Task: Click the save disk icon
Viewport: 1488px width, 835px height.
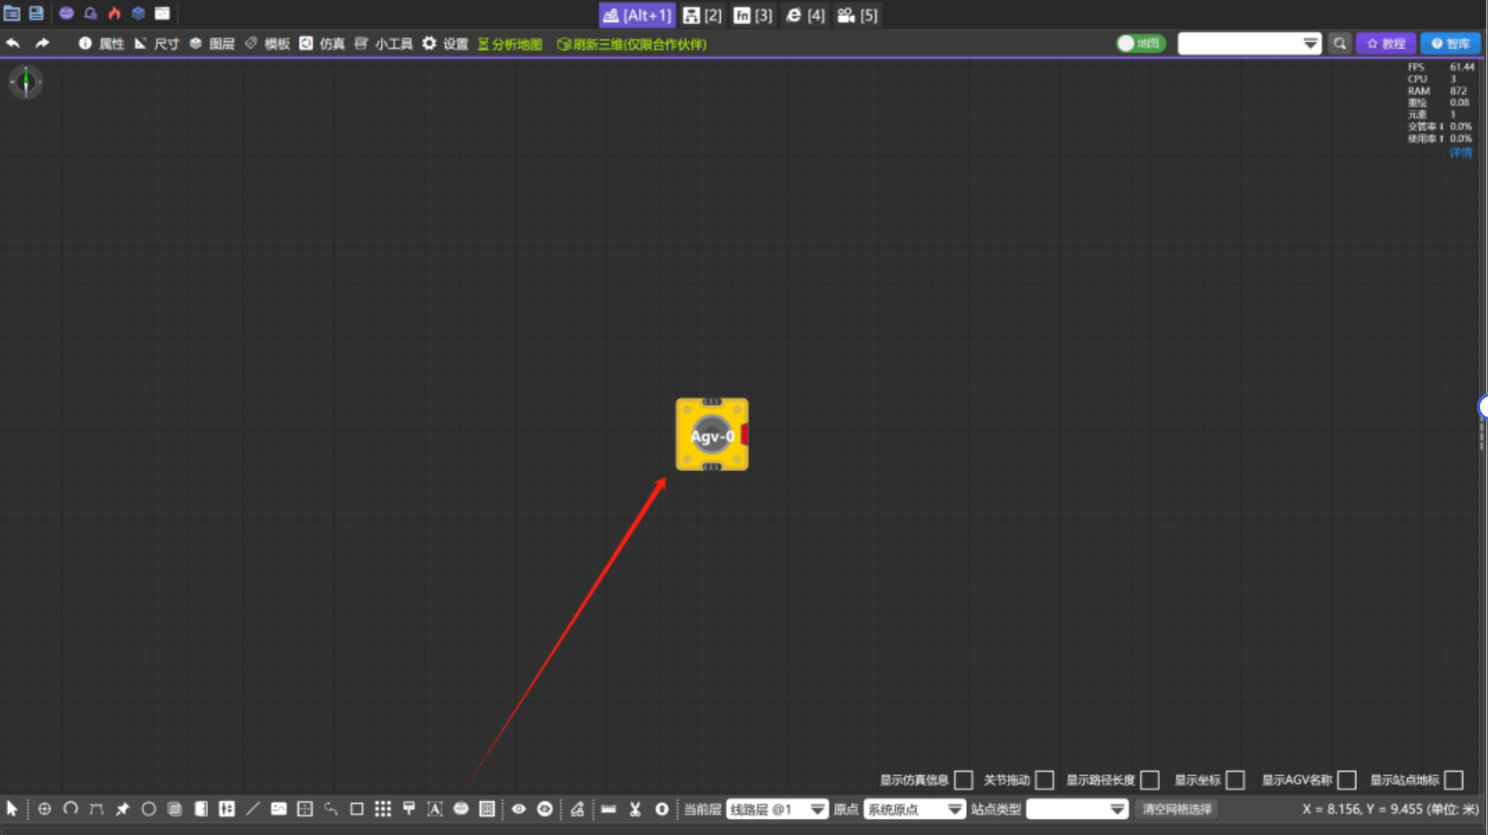Action: pyautogui.click(x=37, y=13)
